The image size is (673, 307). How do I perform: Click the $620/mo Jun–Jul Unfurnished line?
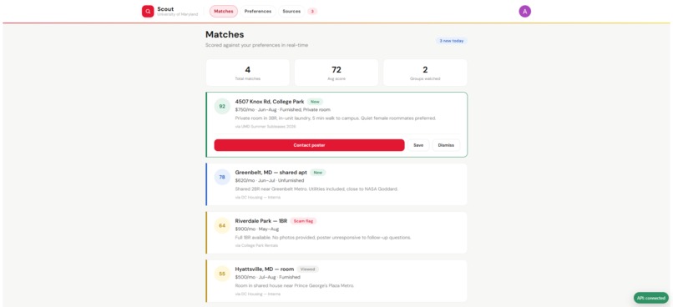(x=270, y=180)
